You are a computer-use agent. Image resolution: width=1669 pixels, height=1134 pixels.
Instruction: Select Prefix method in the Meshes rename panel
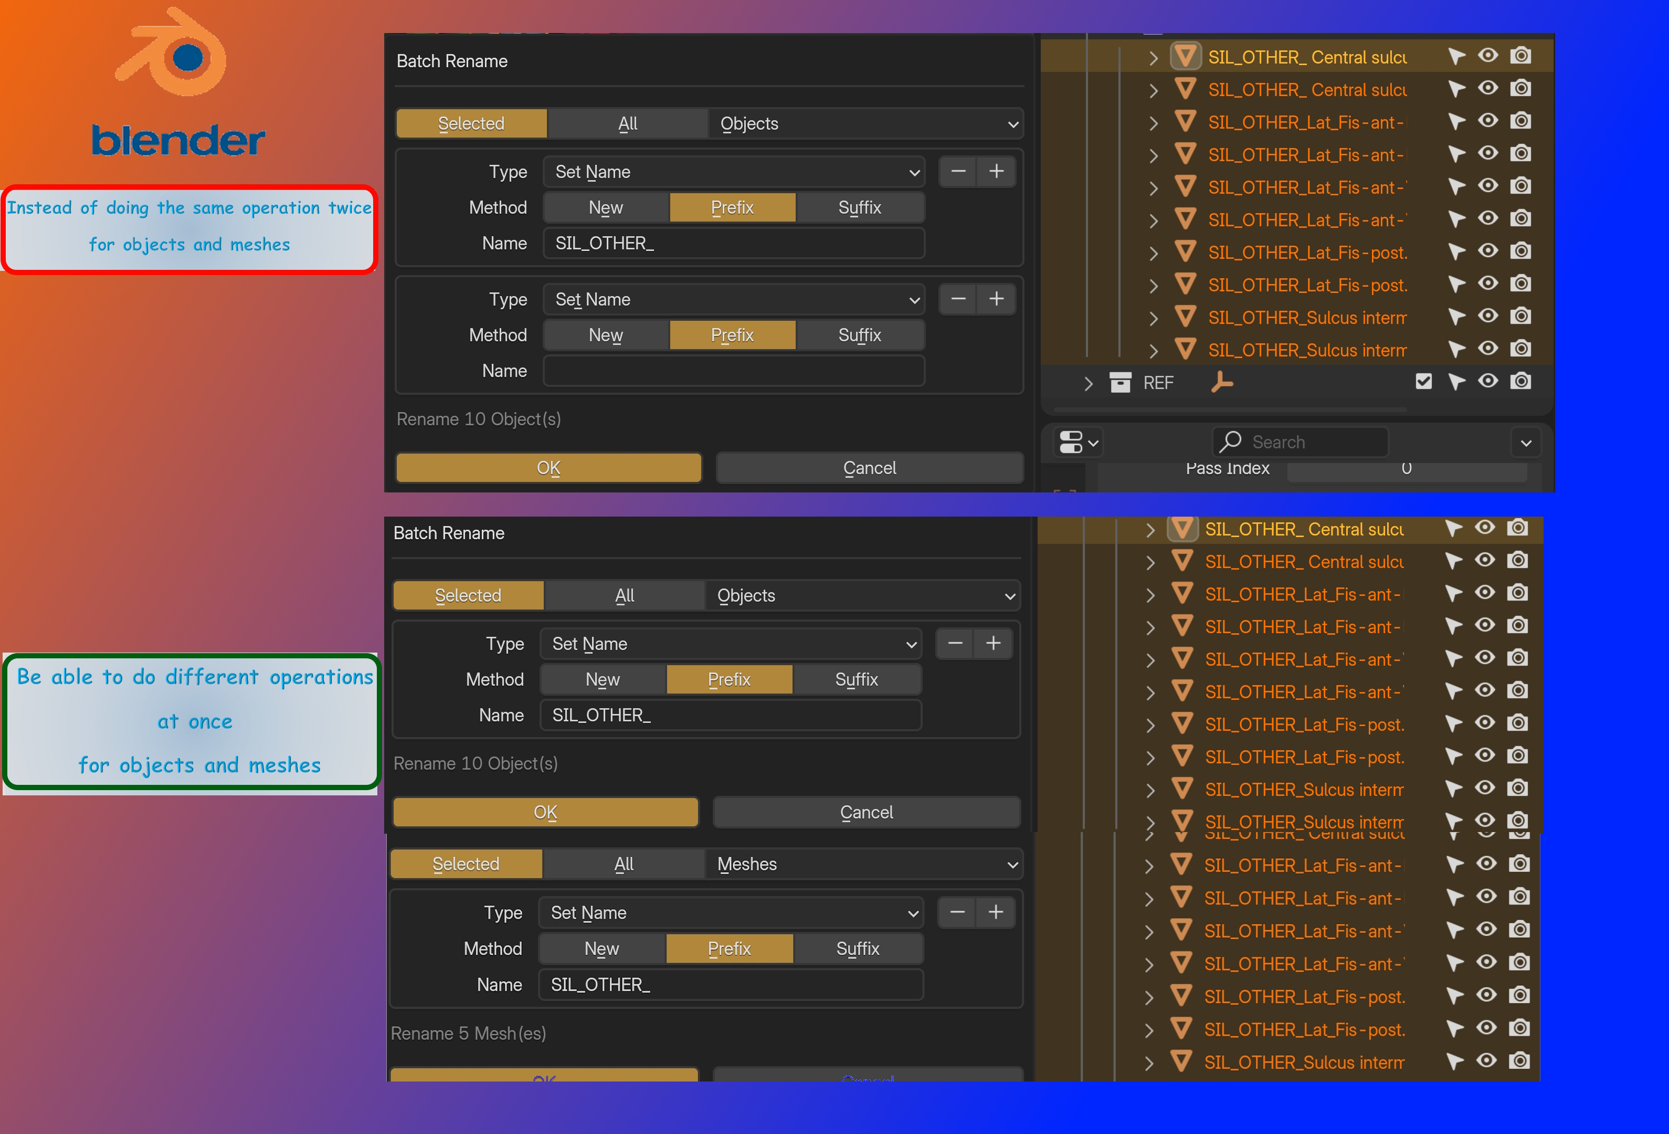(730, 949)
